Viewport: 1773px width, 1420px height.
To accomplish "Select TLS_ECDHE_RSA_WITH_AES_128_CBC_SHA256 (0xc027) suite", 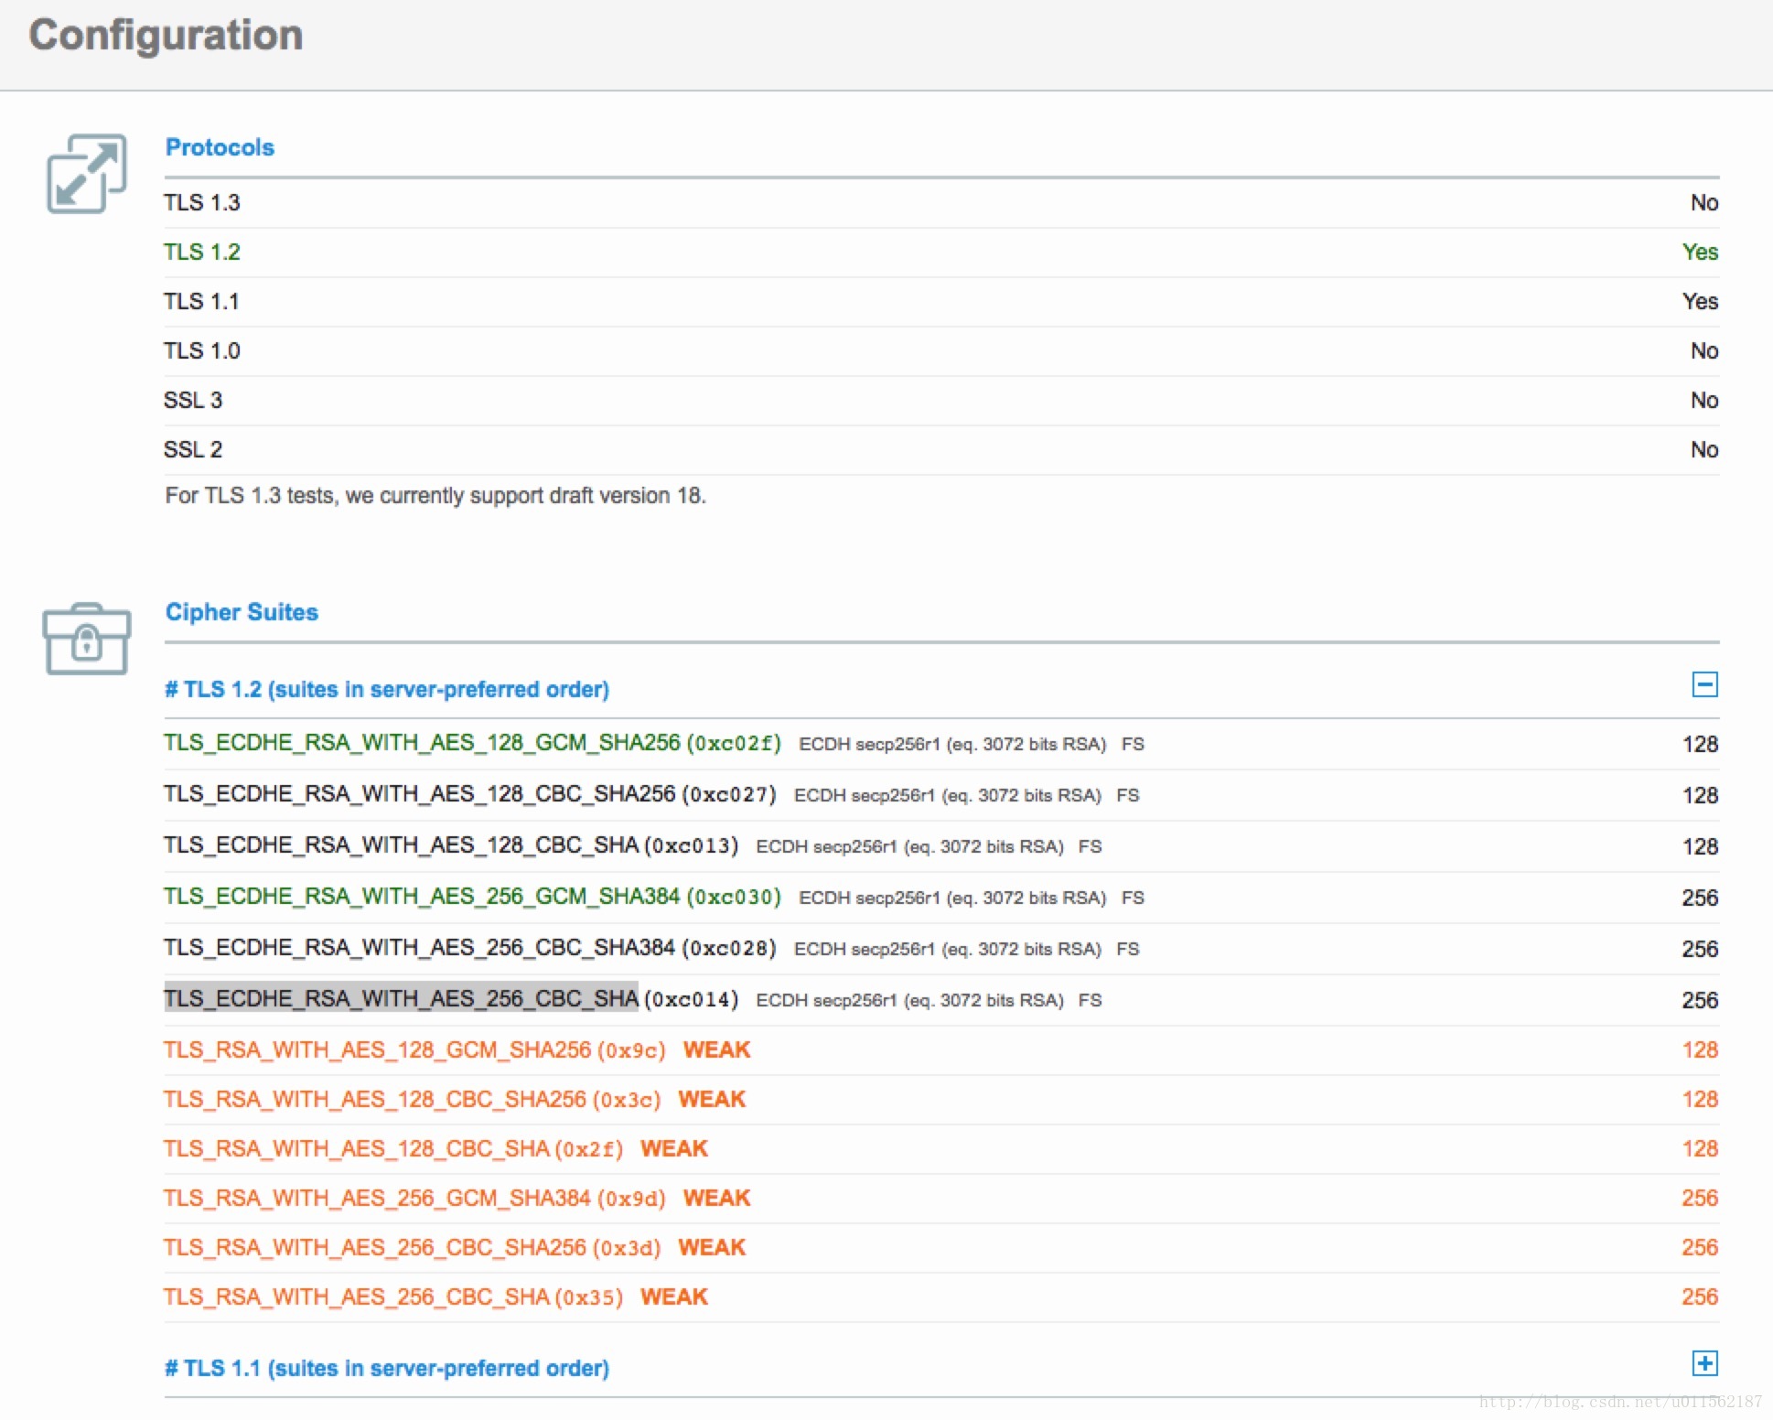I will pos(469,794).
